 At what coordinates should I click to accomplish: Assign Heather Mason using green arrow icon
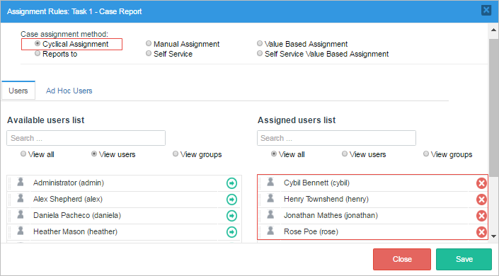[x=231, y=231]
